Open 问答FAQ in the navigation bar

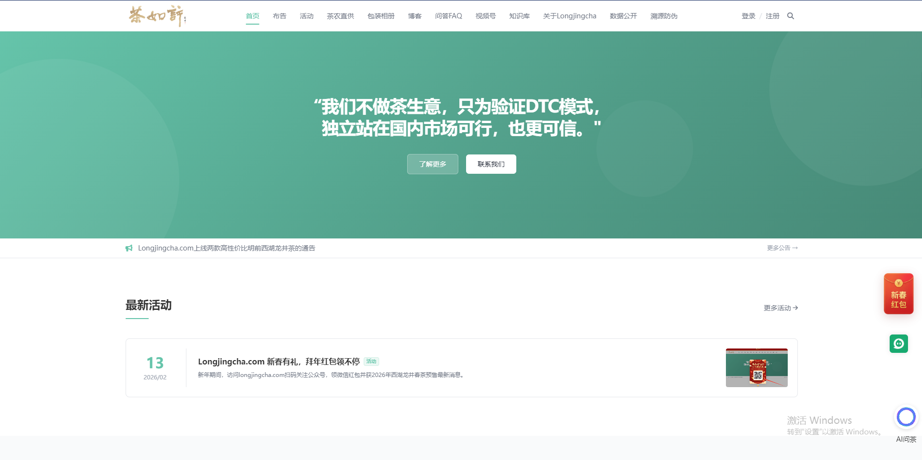pos(449,16)
